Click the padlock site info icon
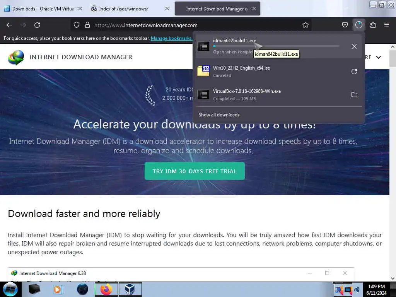Image resolution: width=396 pixels, height=297 pixels. coord(87,25)
